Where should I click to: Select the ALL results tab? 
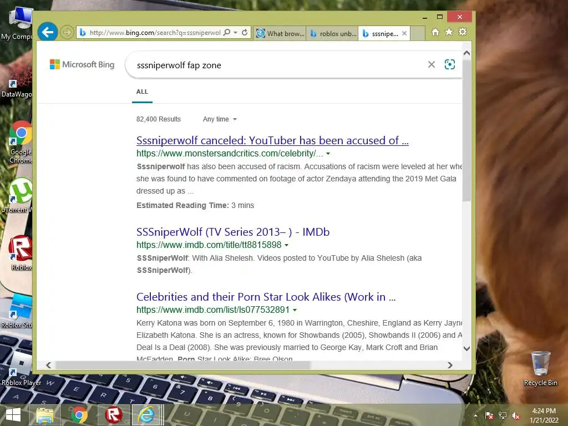tap(142, 92)
